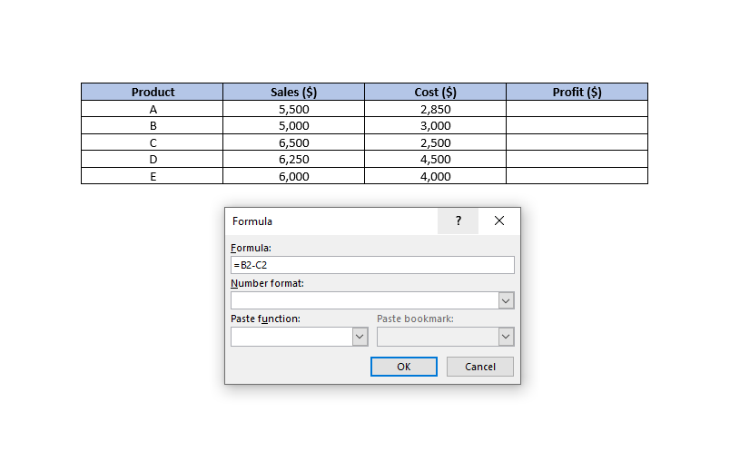Click the Cost ($) header cell
The height and width of the screenshot is (461, 730).
(x=435, y=92)
